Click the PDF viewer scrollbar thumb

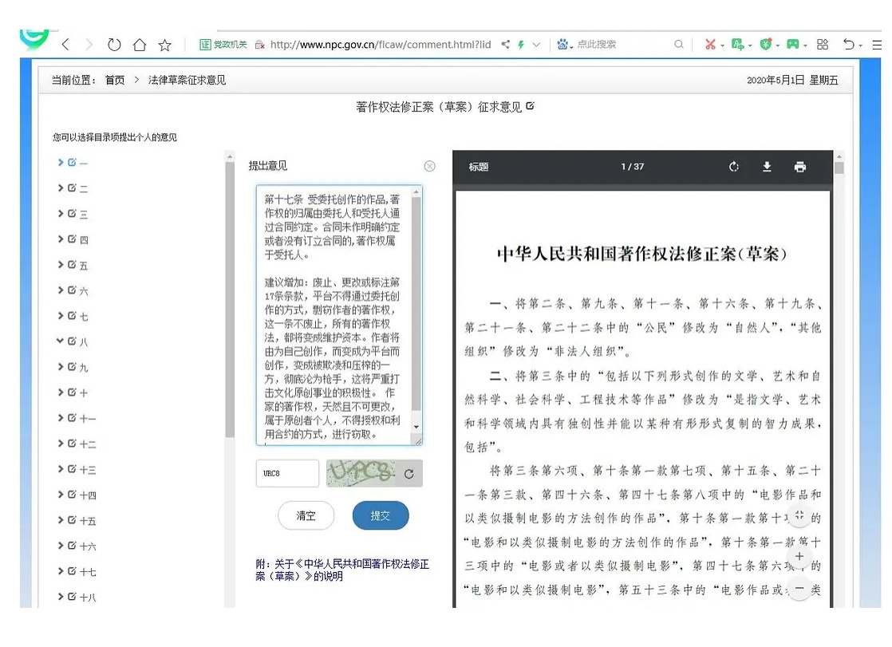(x=839, y=168)
